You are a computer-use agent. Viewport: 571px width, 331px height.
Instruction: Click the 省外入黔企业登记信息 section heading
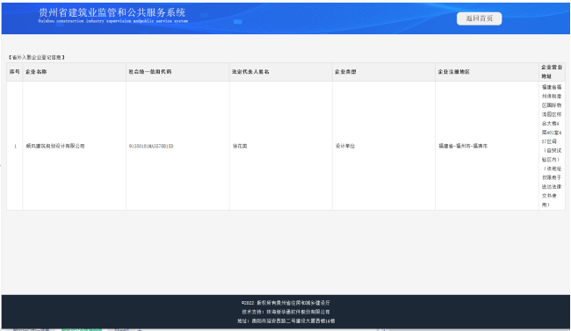point(36,57)
